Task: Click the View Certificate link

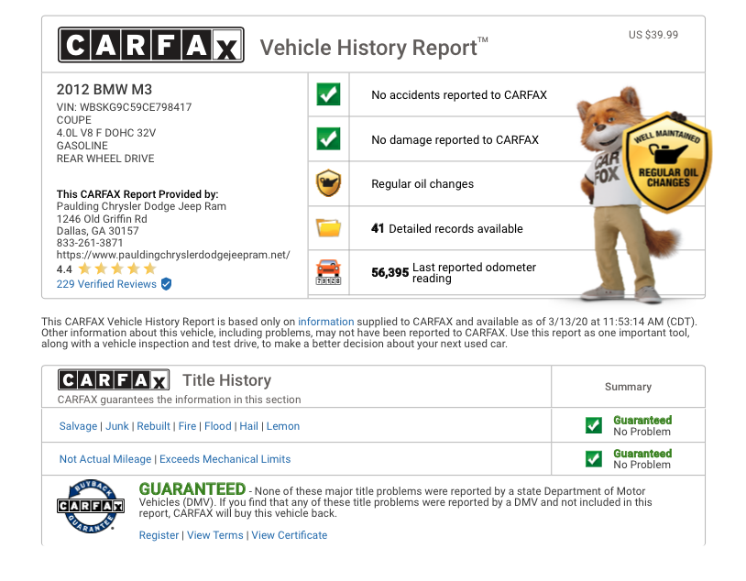Action: pyautogui.click(x=290, y=535)
